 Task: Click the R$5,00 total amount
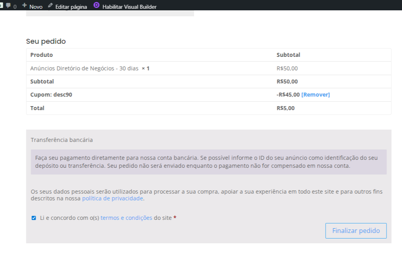coord(285,108)
